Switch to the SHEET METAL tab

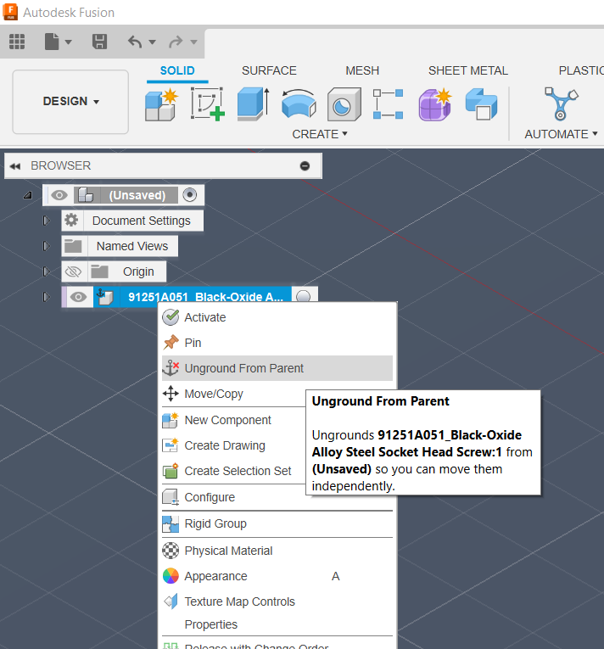coord(467,70)
